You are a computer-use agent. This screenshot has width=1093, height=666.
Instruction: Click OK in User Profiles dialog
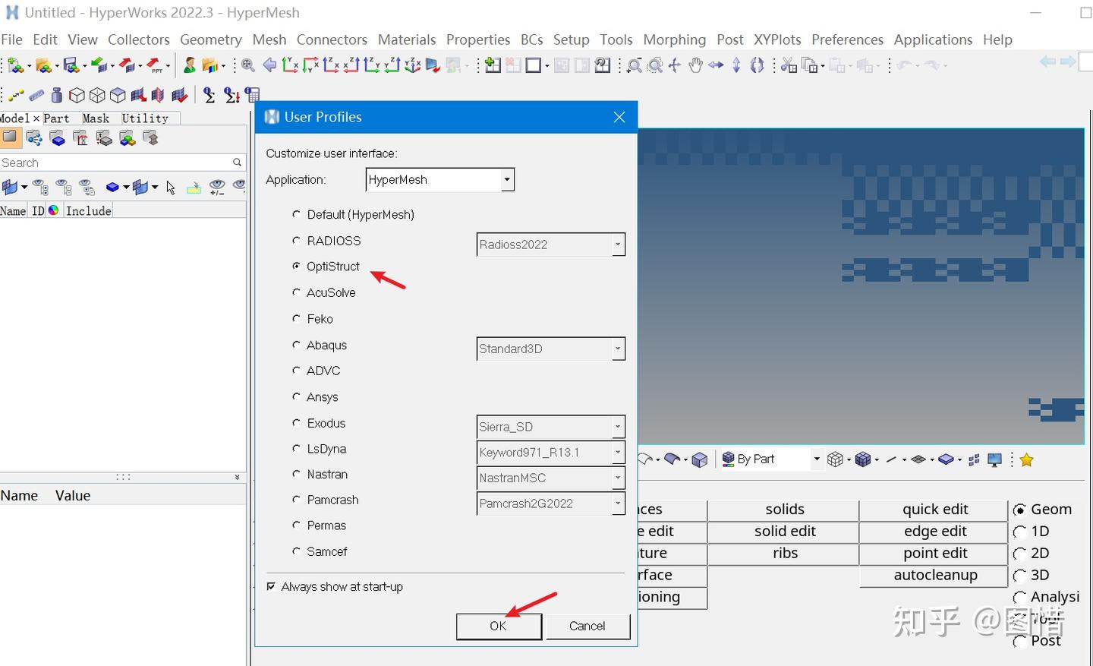pos(499,626)
